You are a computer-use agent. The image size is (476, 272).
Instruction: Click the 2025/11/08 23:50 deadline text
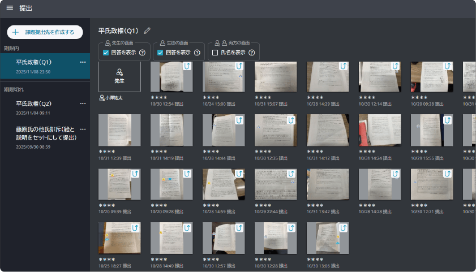click(33, 72)
